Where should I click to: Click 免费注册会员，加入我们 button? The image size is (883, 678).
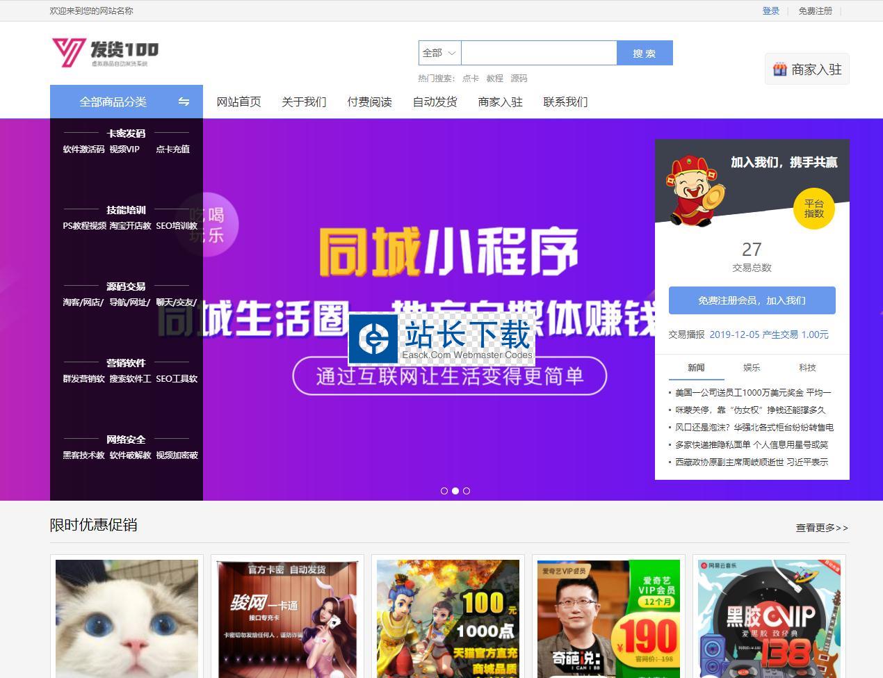tap(752, 300)
